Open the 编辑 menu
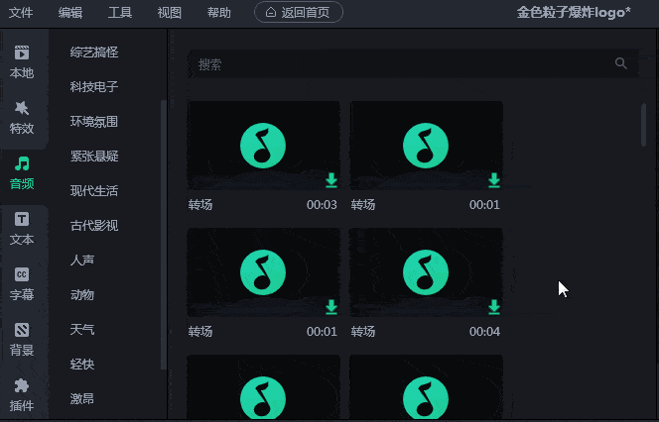 (70, 13)
